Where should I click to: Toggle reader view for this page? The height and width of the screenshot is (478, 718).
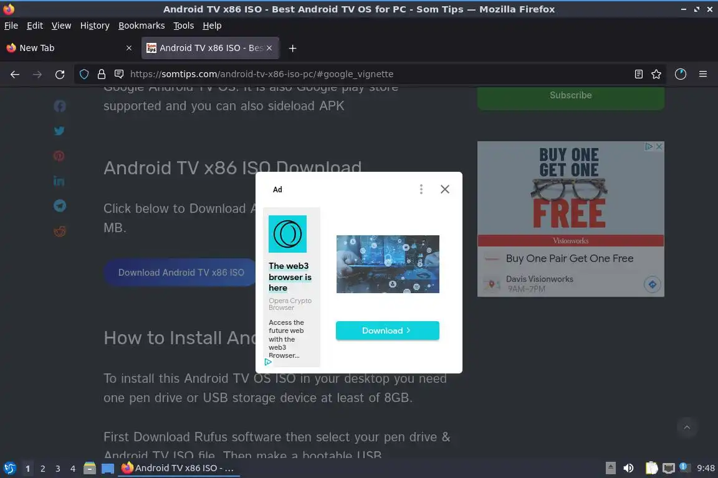638,74
